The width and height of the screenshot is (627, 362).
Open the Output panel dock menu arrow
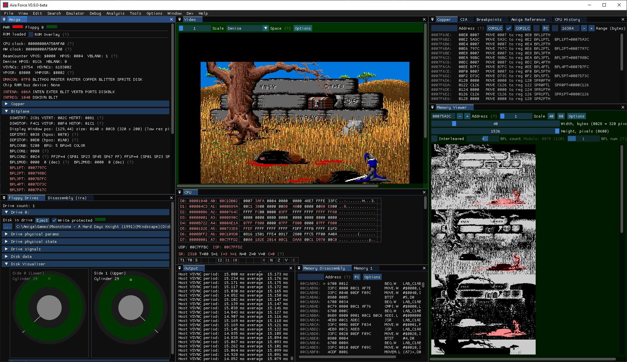pos(179,268)
